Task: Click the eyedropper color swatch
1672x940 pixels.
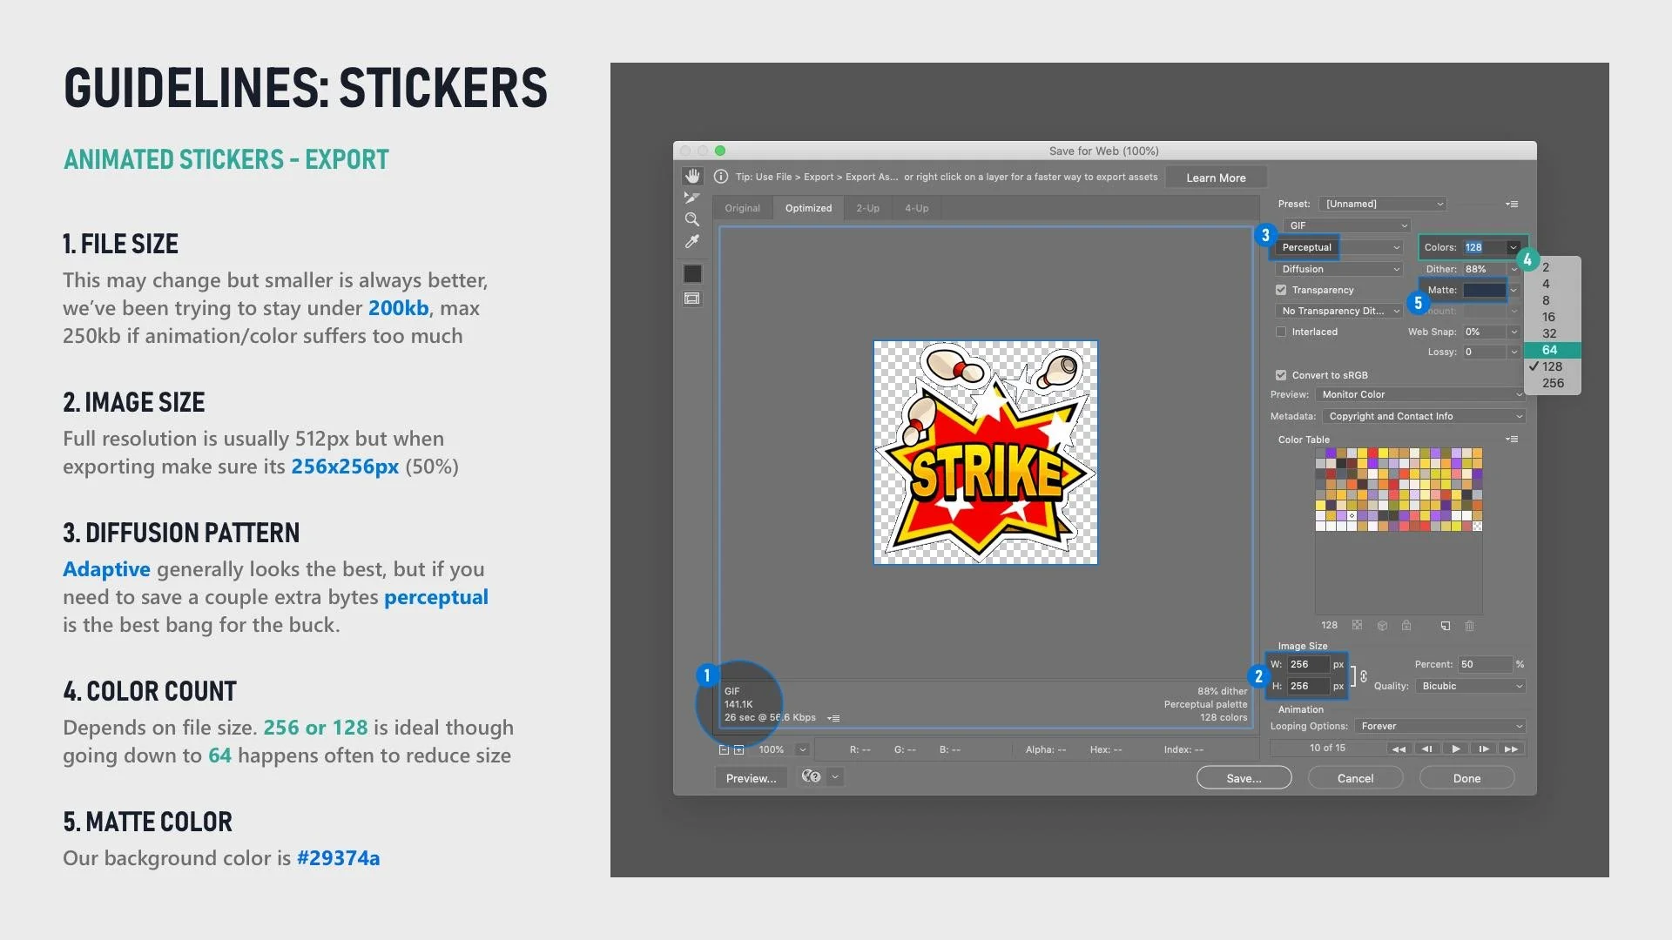Action: pos(692,273)
